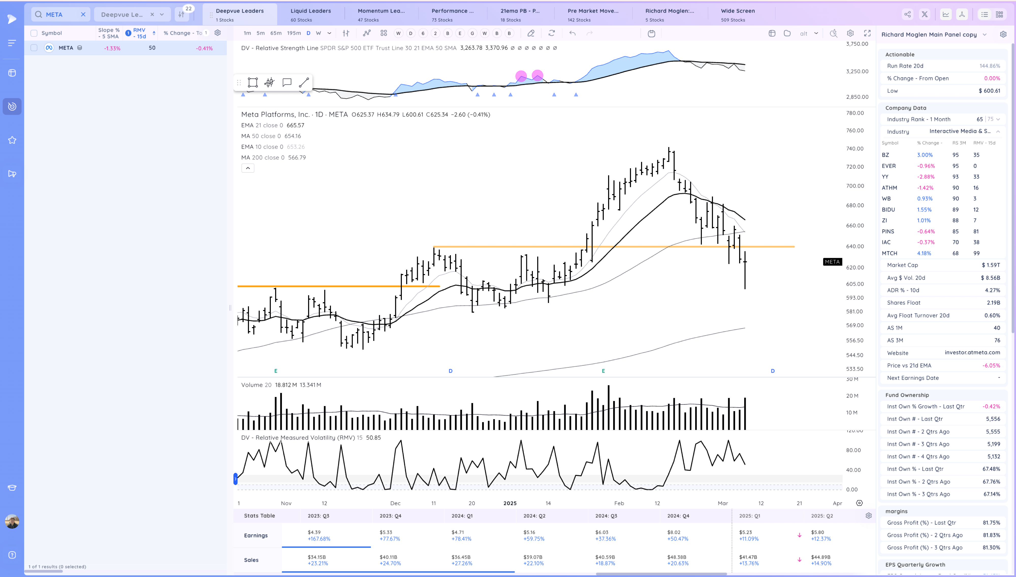The height and width of the screenshot is (577, 1016).
Task: Post to X using the X icon
Action: (x=925, y=14)
